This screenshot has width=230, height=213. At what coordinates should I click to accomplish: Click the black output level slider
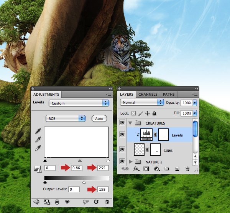tap(45, 182)
